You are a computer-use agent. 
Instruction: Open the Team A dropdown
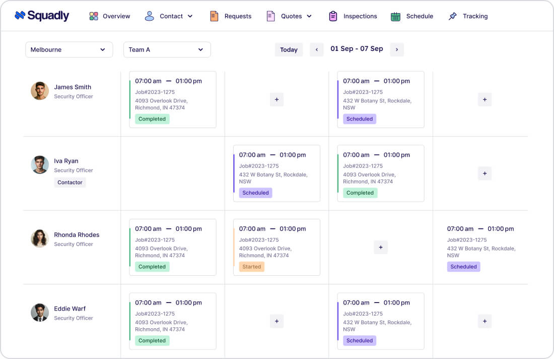(x=167, y=49)
